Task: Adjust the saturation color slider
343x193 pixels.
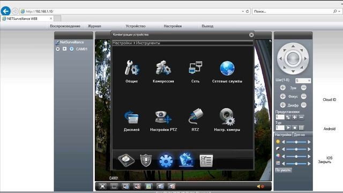Action: pyautogui.click(x=296, y=157)
